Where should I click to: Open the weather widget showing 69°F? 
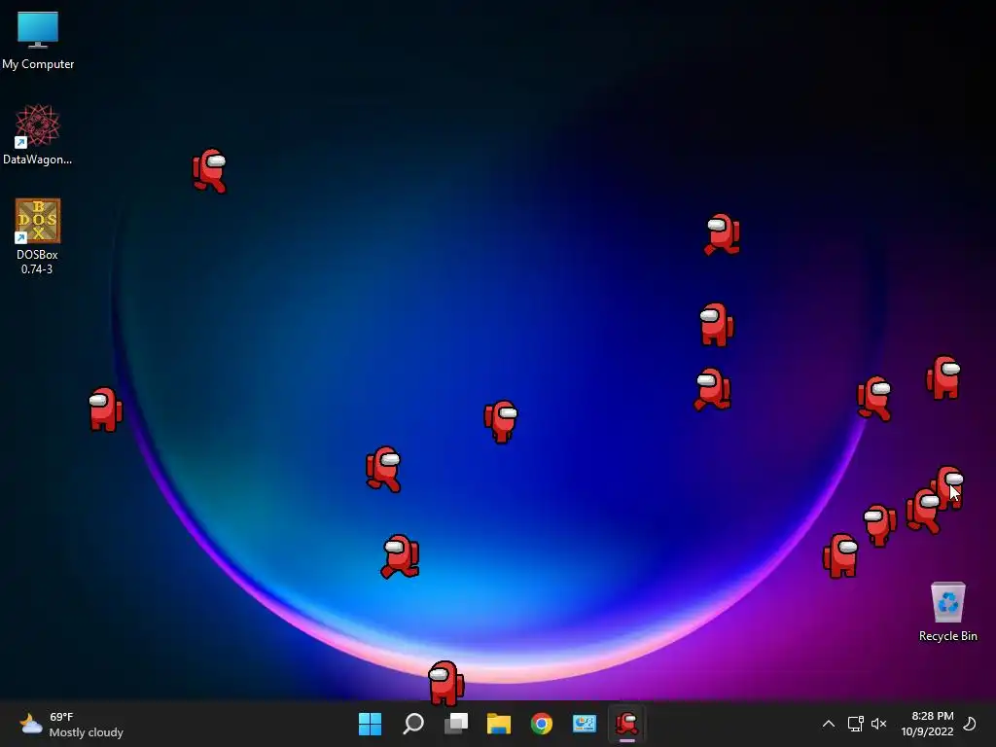(x=71, y=724)
